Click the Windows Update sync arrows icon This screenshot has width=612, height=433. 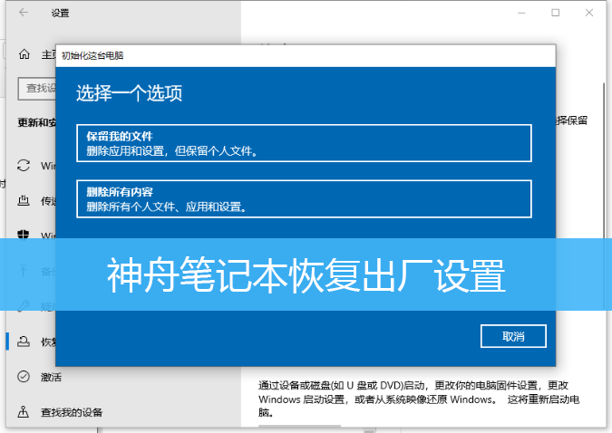(24, 166)
